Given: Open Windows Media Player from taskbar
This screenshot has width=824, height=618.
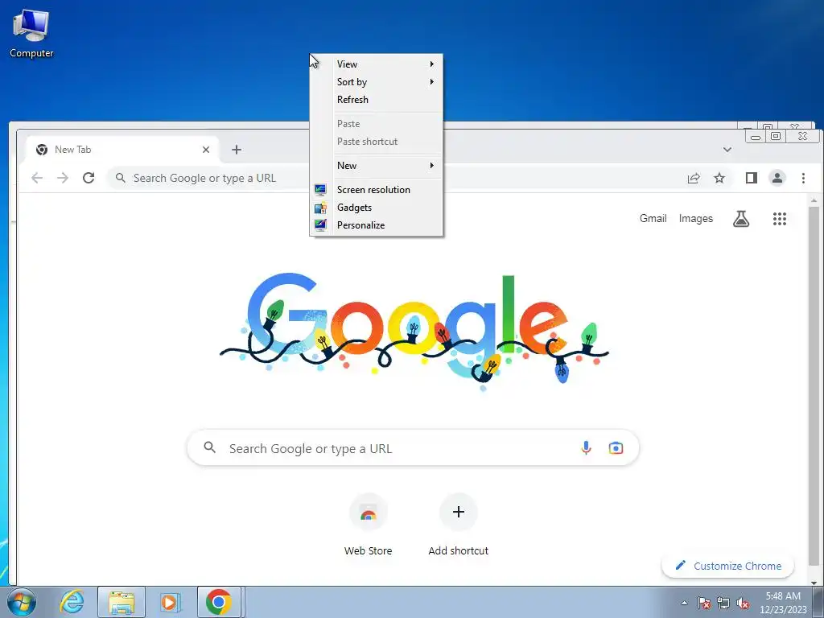Looking at the screenshot, I should pos(170,602).
